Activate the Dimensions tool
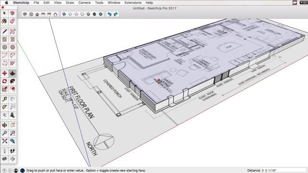Viewport: 308px width, 173px height. pos(13,99)
